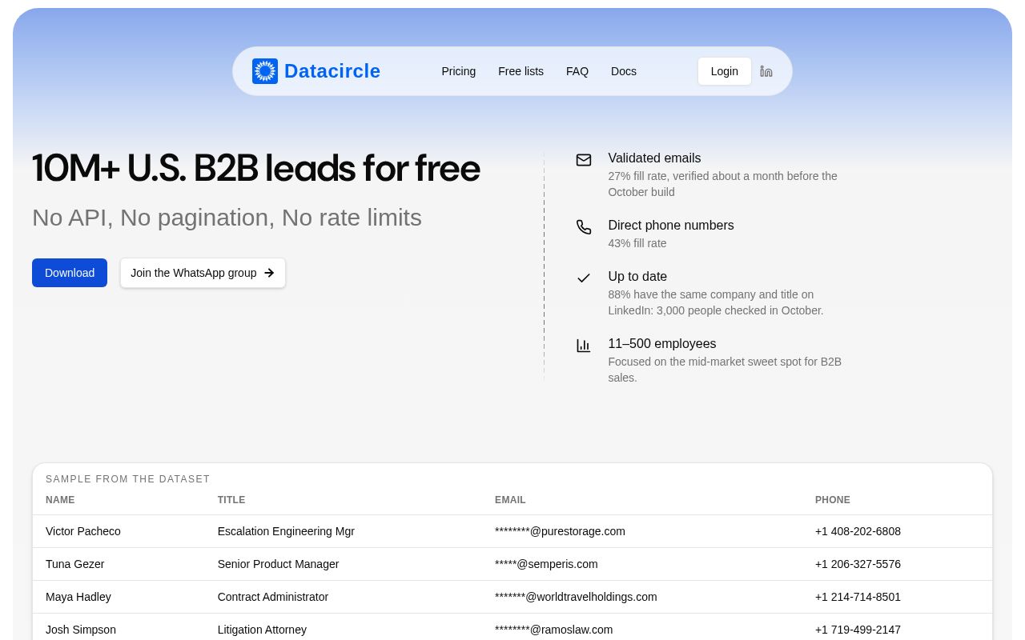Click the 'SAMPLE FROM THE DATASET' label
The height and width of the screenshot is (640, 1025).
[x=128, y=479]
